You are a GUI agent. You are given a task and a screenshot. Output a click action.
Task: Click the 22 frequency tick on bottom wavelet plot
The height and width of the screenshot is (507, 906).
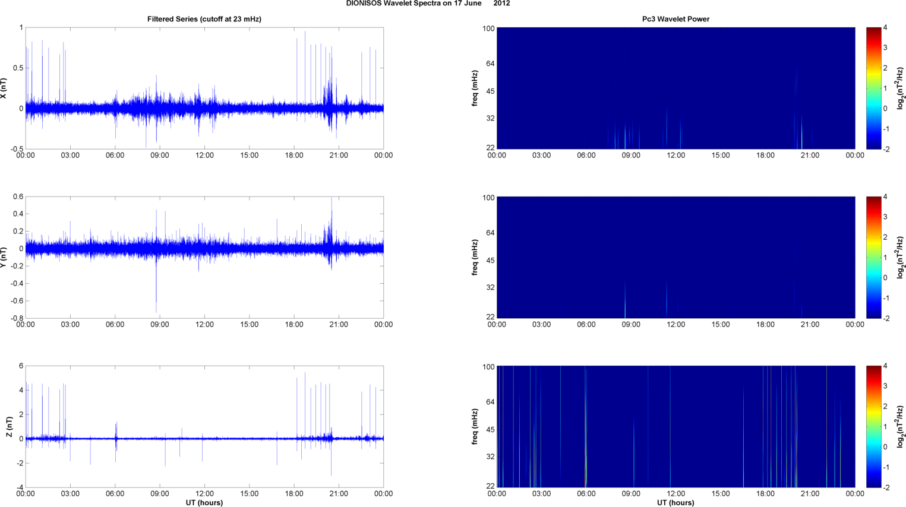tap(490, 486)
